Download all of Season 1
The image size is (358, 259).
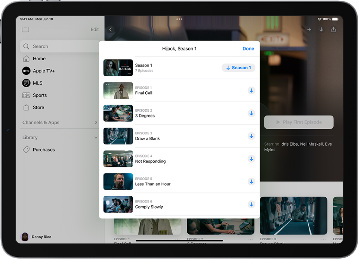pos(238,67)
